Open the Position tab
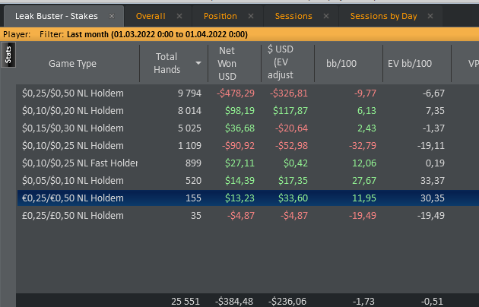479x307 pixels. tap(220, 16)
